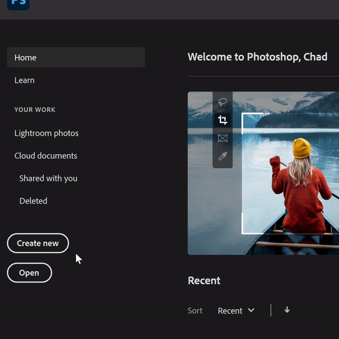
Task: Click the crop frame top-left corner handle
Action: click(x=252, y=123)
